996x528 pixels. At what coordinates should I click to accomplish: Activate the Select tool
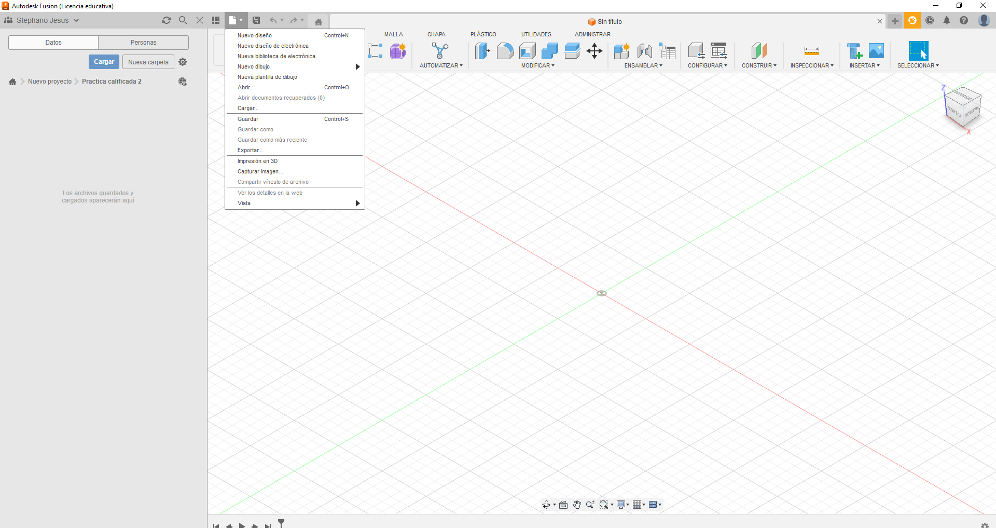(x=918, y=51)
